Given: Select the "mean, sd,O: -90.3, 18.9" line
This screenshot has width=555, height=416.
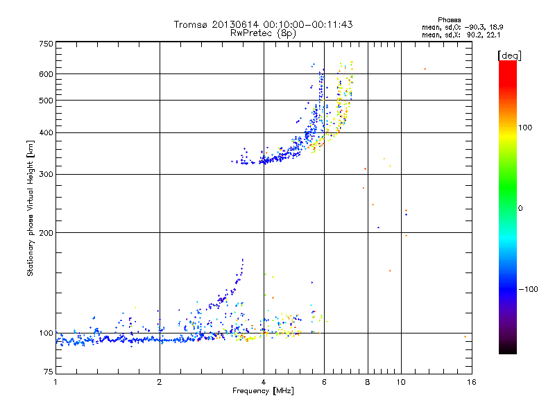Looking at the screenshot, I should click(x=462, y=27).
